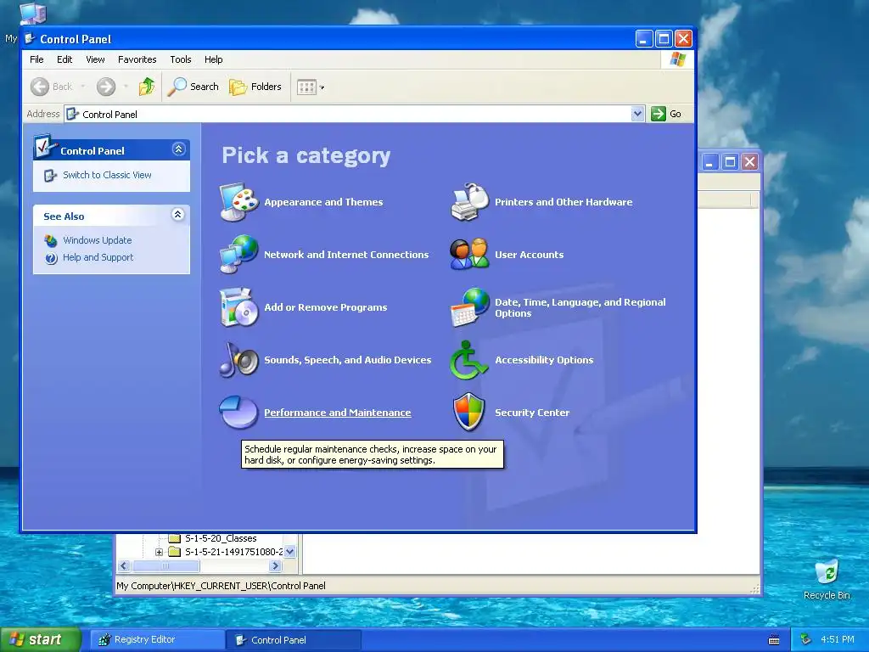Click the Appearance and Themes link text
The image size is (869, 652).
point(323,202)
